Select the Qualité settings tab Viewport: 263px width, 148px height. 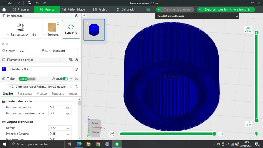[x=8, y=93]
